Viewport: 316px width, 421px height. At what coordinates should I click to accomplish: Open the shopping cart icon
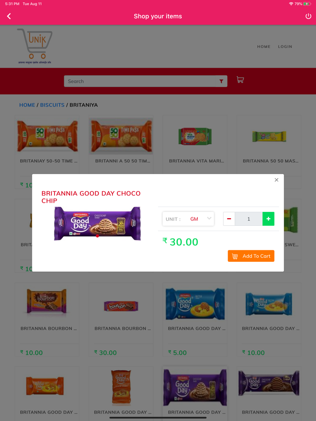click(240, 80)
